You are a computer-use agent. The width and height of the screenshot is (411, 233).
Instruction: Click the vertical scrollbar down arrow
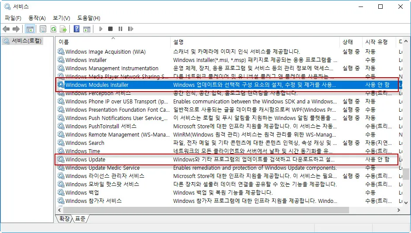406,203
